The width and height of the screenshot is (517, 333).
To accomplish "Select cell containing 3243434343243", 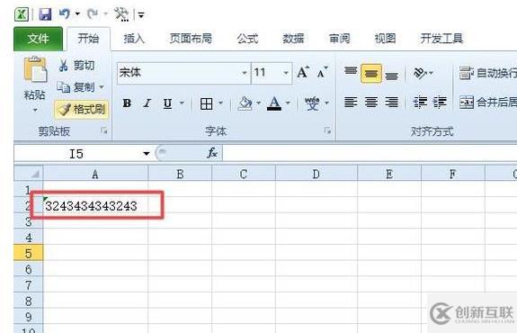I will click(x=95, y=205).
